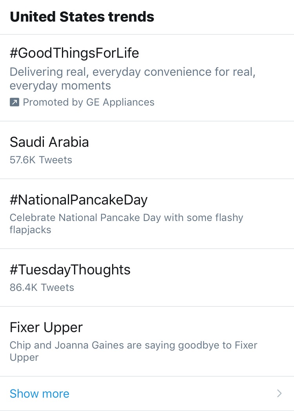Select the Saudi Arabia trend
The height and width of the screenshot is (411, 294).
pos(49,142)
